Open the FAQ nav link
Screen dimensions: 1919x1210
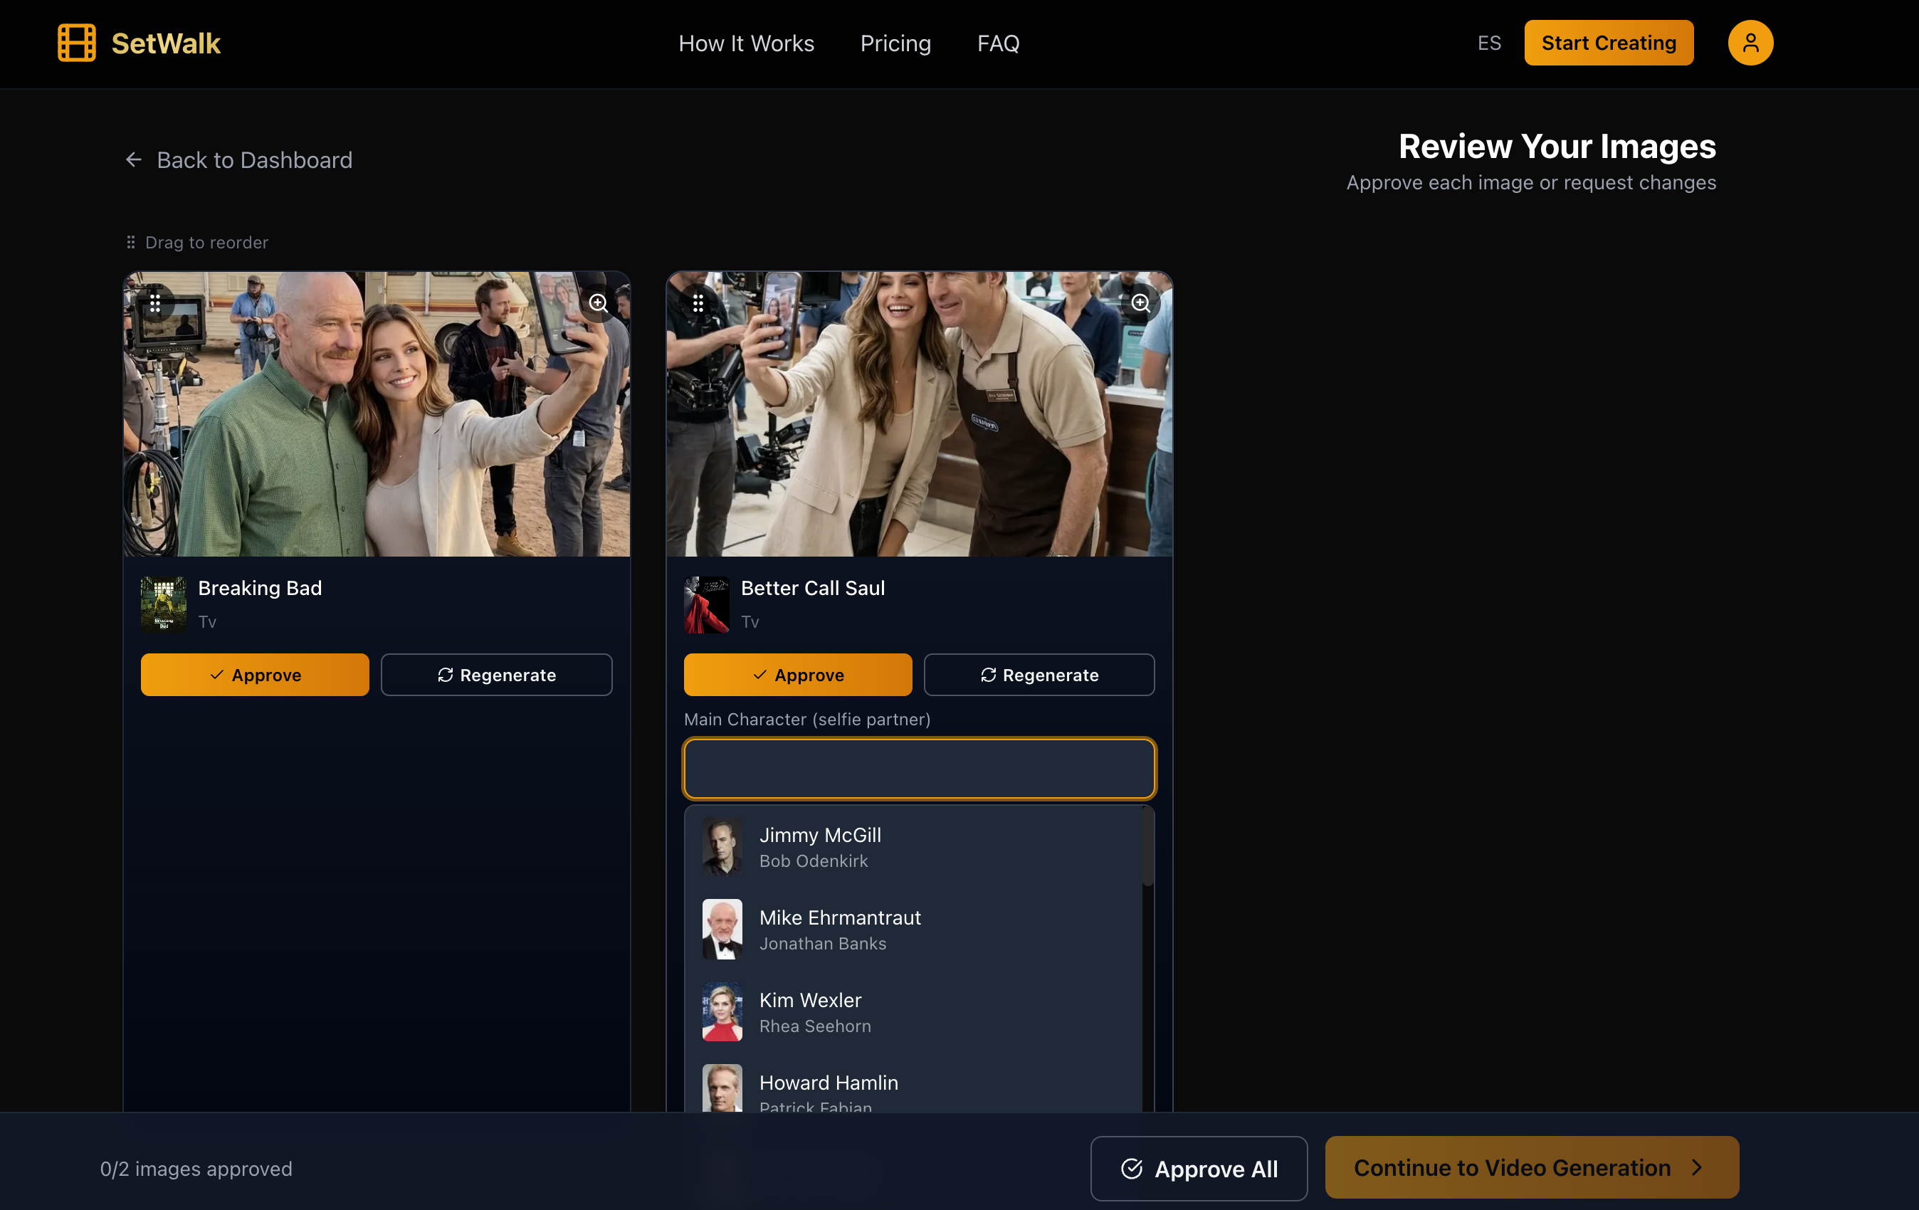998,43
